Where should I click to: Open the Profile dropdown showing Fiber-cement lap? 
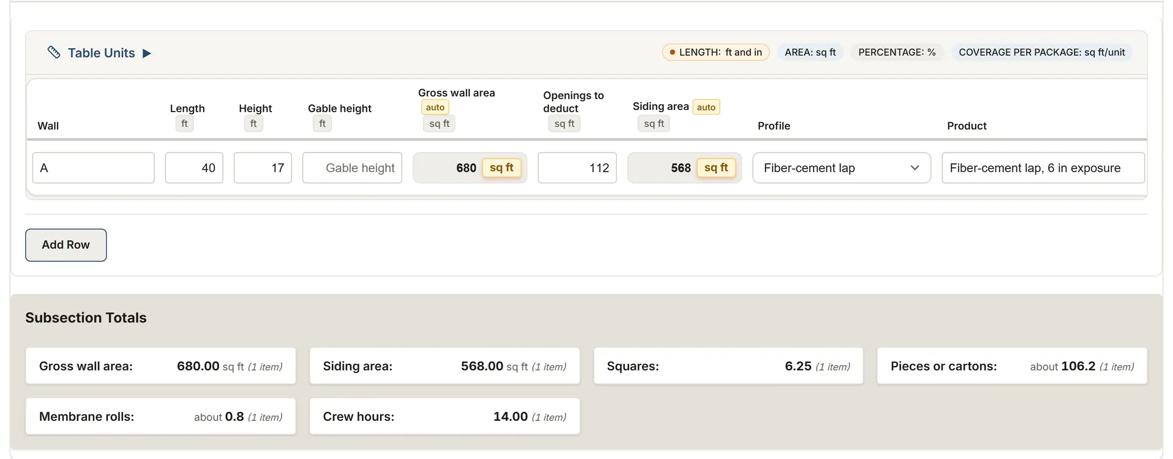click(x=842, y=168)
